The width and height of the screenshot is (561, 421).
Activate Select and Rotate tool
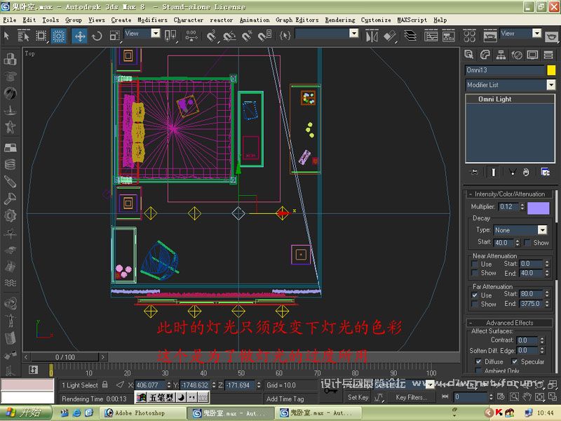coord(97,36)
